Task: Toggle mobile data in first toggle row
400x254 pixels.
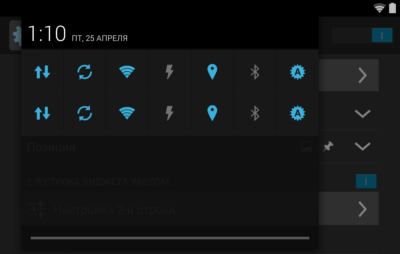Action: [x=42, y=72]
